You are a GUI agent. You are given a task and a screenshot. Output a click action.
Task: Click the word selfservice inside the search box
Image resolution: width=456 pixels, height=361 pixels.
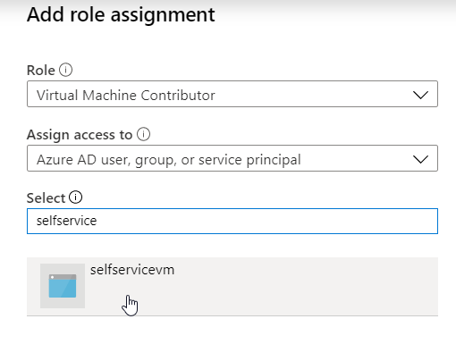pos(66,221)
